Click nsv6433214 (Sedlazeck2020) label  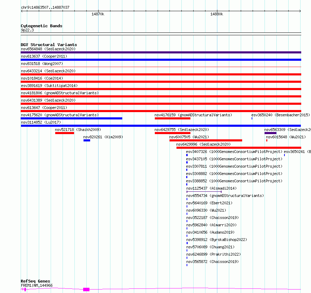(x=48, y=71)
